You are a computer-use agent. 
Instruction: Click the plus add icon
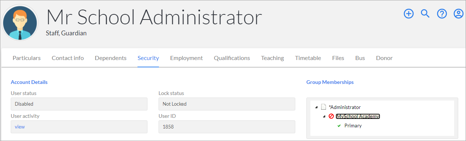408,14
